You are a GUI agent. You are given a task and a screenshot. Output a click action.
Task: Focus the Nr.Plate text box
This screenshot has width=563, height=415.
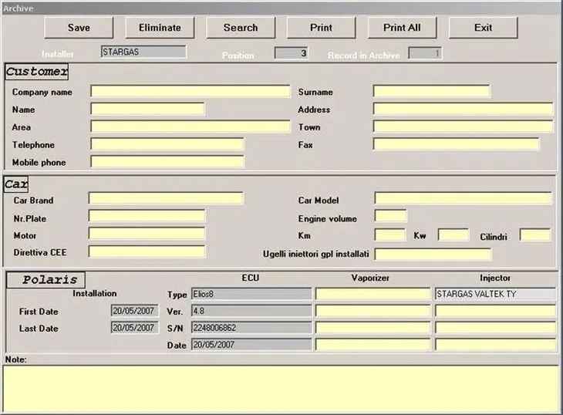147,217
